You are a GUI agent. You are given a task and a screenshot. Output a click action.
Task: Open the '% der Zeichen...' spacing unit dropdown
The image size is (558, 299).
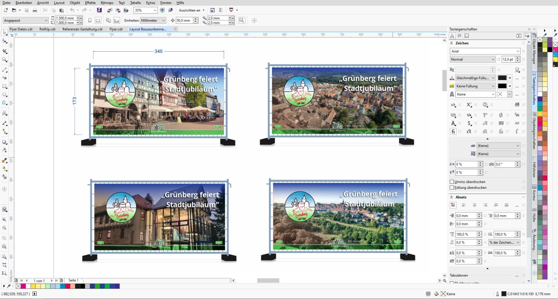[x=518, y=242]
